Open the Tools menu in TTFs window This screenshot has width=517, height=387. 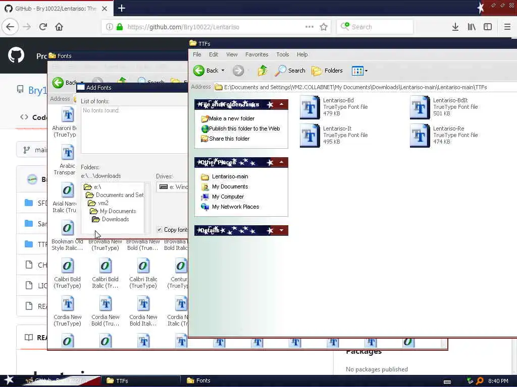pos(283,54)
